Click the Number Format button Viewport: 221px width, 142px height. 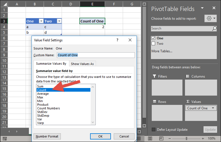click(47, 136)
